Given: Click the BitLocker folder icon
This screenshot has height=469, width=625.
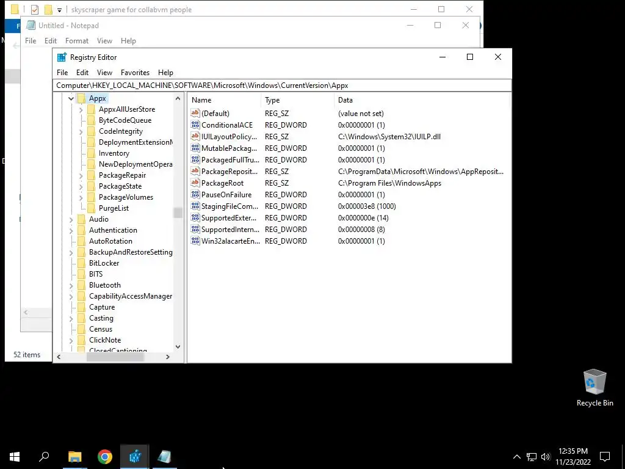Looking at the screenshot, I should tap(81, 263).
